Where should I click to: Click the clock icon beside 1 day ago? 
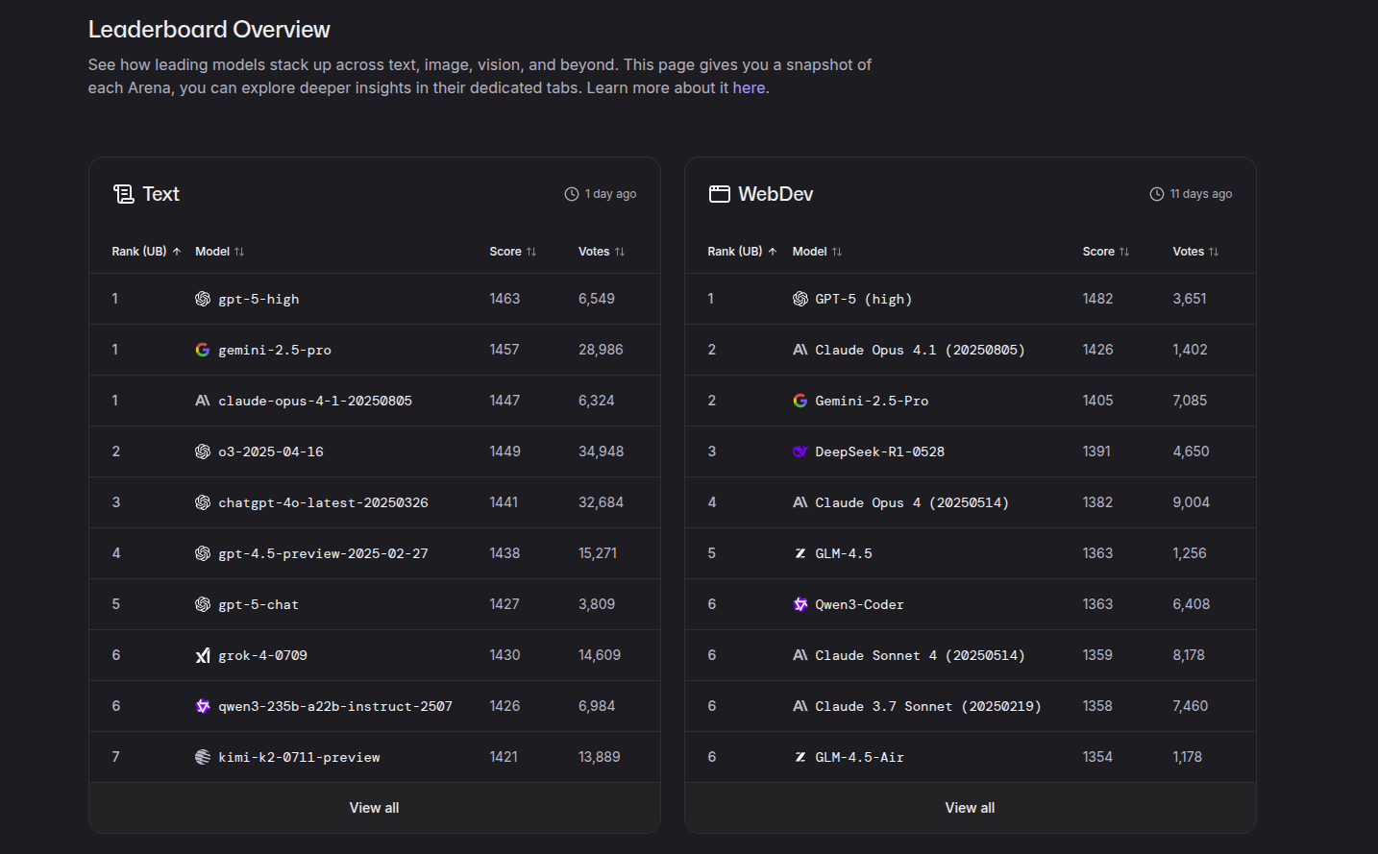pyautogui.click(x=572, y=194)
